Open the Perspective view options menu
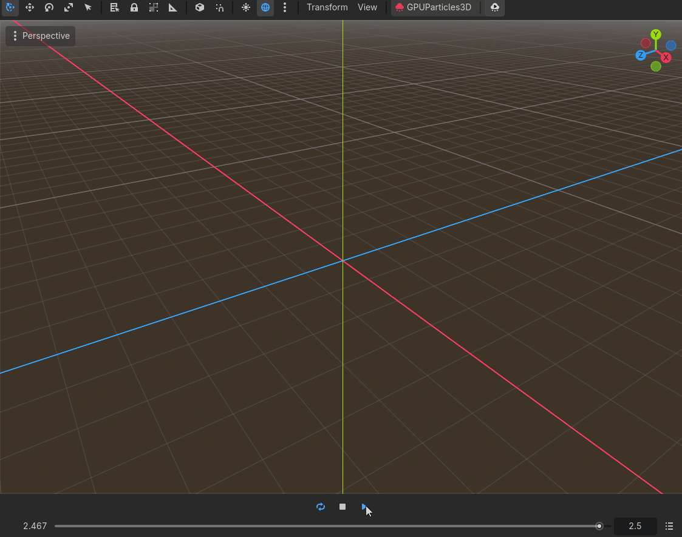Image resolution: width=682 pixels, height=537 pixels. 41,36
